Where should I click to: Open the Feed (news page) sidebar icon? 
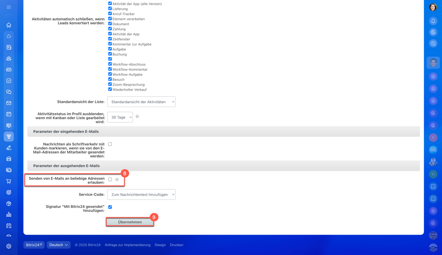point(9,47)
